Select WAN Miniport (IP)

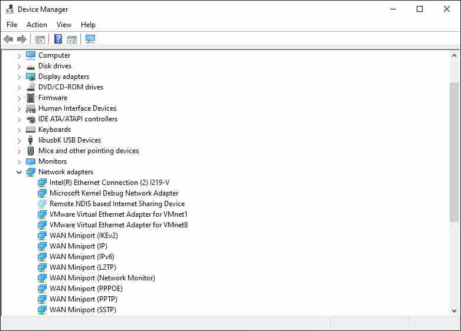click(78, 246)
